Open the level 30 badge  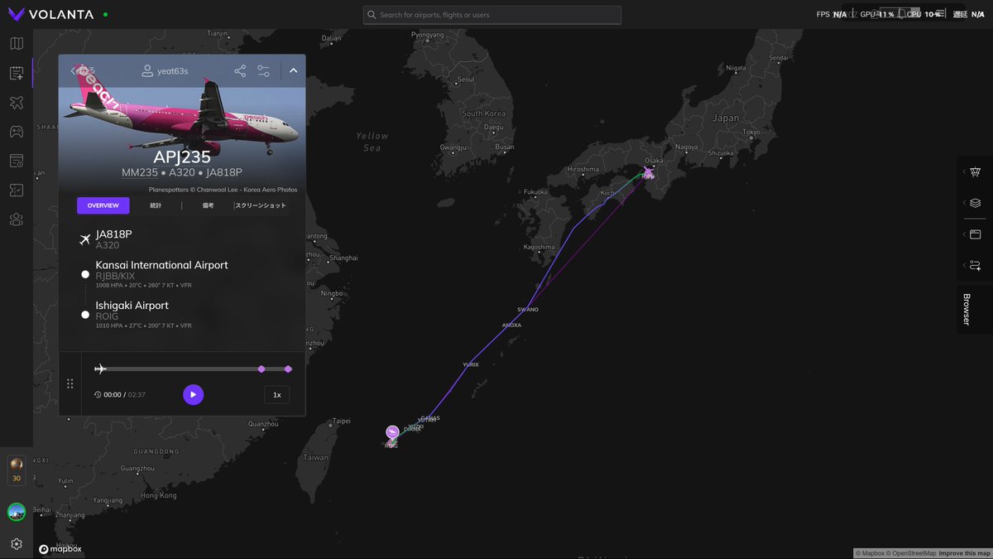point(17,470)
